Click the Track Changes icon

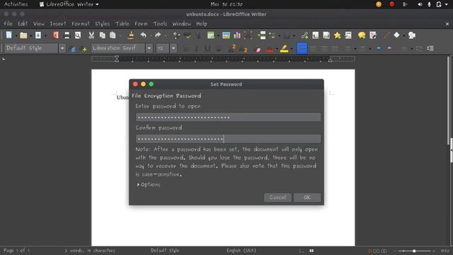pos(373,35)
